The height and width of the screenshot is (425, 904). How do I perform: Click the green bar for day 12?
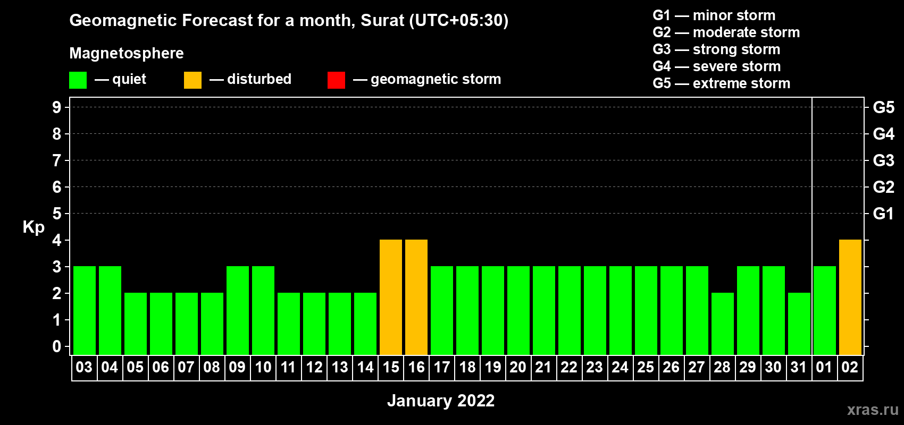coord(314,324)
